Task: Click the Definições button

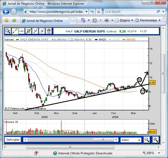Action: click(13, 140)
